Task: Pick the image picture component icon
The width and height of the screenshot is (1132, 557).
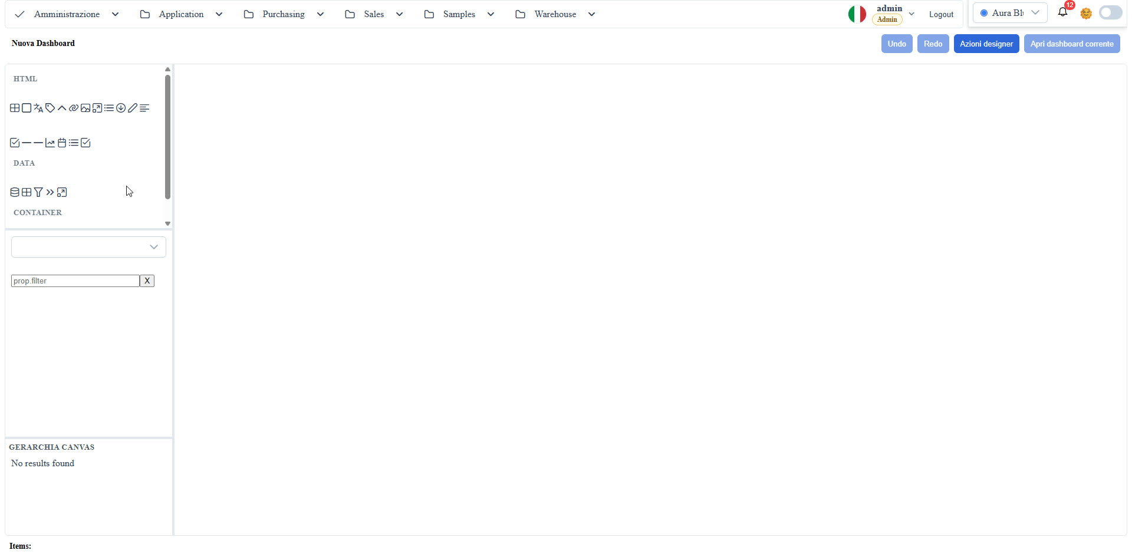Action: (x=85, y=108)
